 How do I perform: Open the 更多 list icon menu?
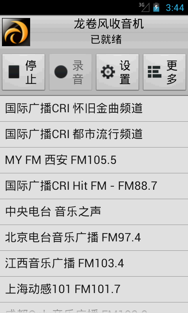pyautogui.click(x=155, y=72)
